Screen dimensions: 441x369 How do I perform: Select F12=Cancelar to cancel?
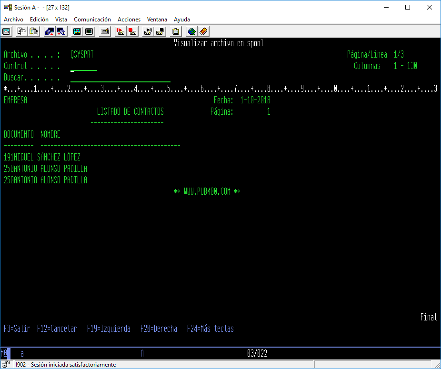(57, 329)
